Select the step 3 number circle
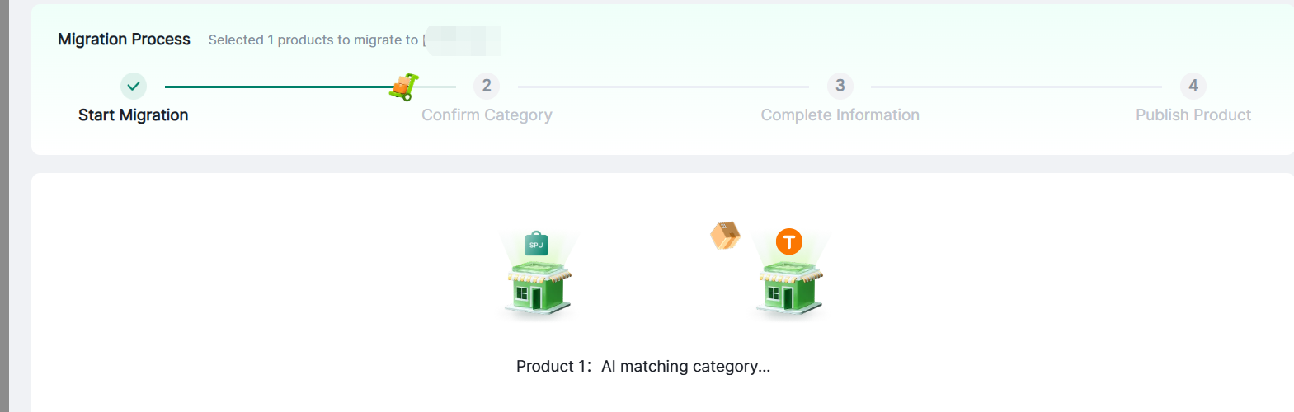 click(x=840, y=86)
